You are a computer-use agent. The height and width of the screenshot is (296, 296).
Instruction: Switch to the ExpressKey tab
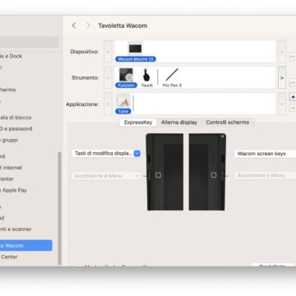click(138, 123)
